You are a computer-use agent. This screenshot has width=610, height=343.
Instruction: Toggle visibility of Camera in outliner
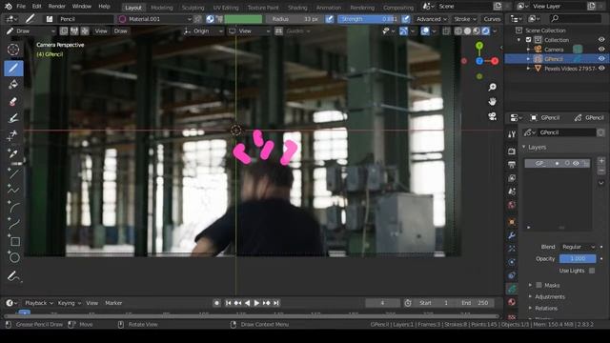601,50
